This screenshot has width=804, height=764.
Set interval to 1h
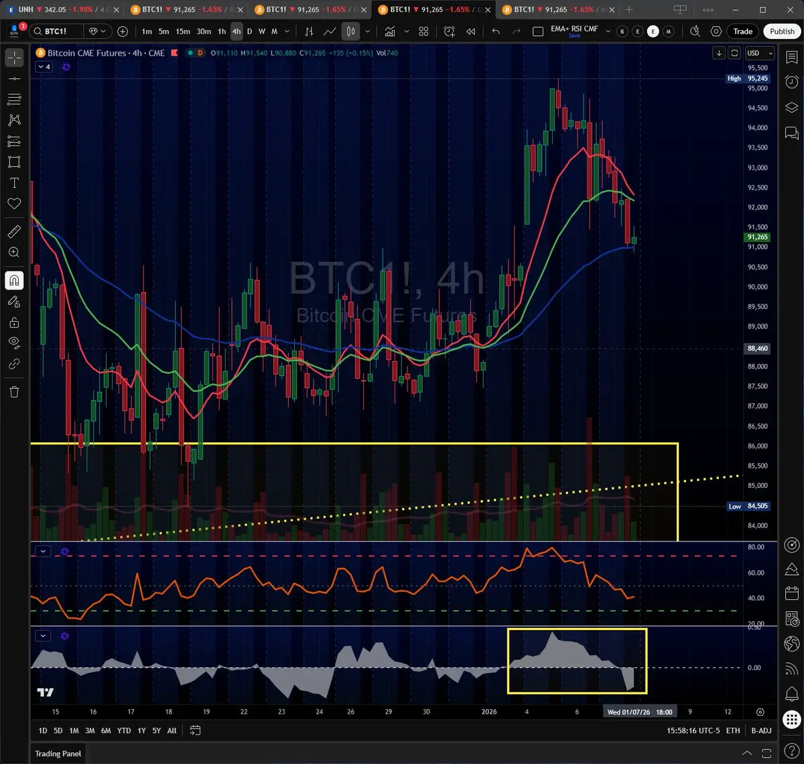pos(222,31)
